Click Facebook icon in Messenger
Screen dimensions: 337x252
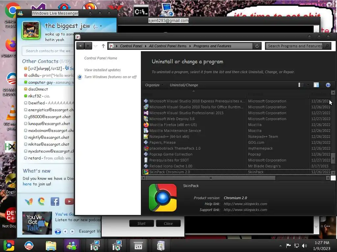pyautogui.click(x=55, y=201)
